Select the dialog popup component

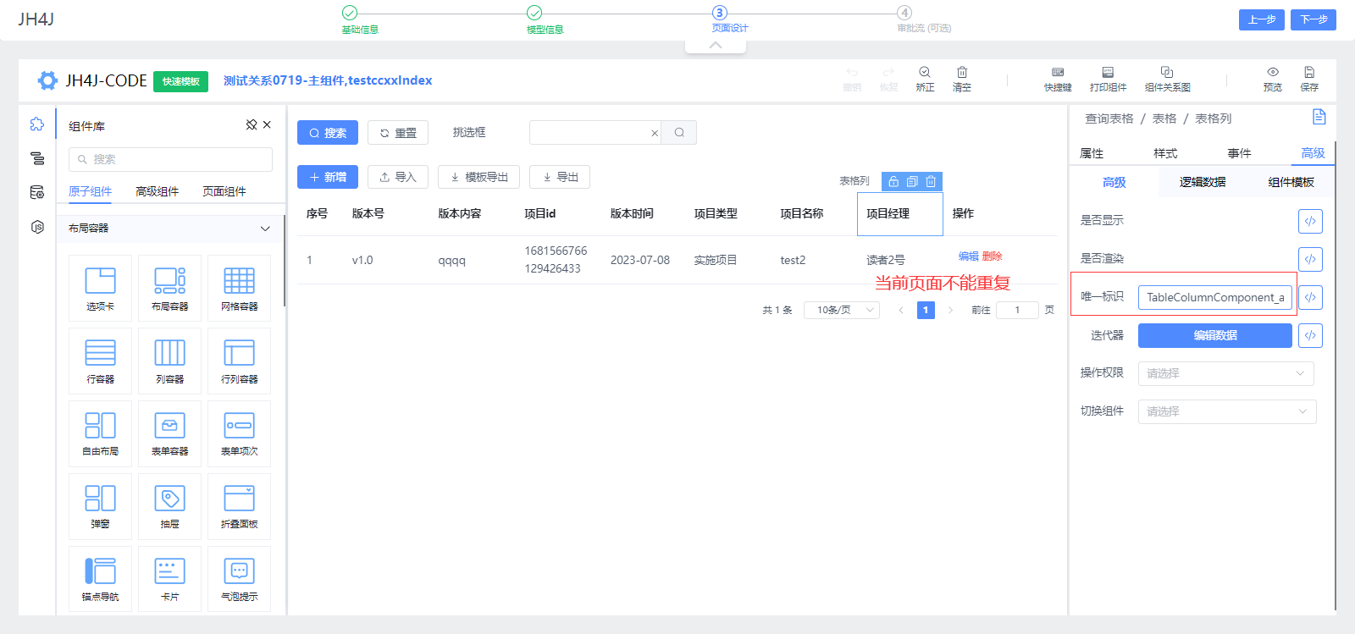[x=100, y=506]
